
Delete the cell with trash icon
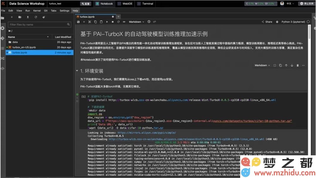pyautogui.click(x=298, y=65)
